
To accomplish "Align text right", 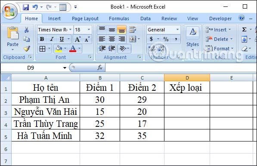I will [122, 39].
